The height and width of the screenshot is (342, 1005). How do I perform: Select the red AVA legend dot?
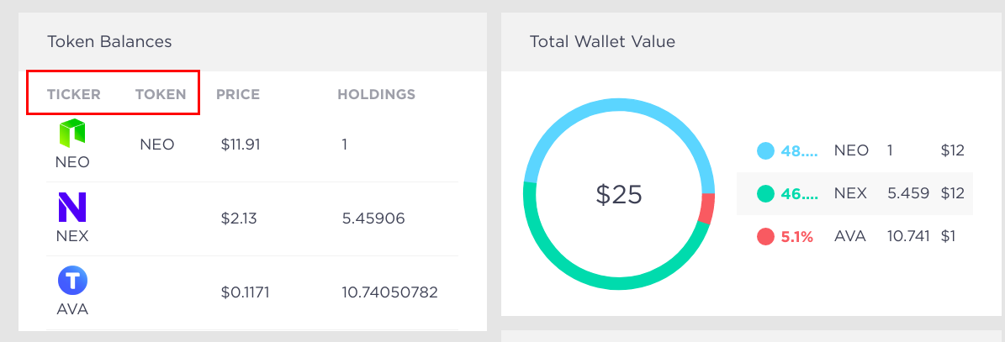(x=766, y=236)
